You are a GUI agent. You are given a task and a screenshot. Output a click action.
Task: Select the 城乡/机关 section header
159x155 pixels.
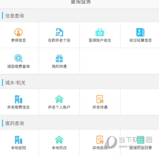(15, 83)
